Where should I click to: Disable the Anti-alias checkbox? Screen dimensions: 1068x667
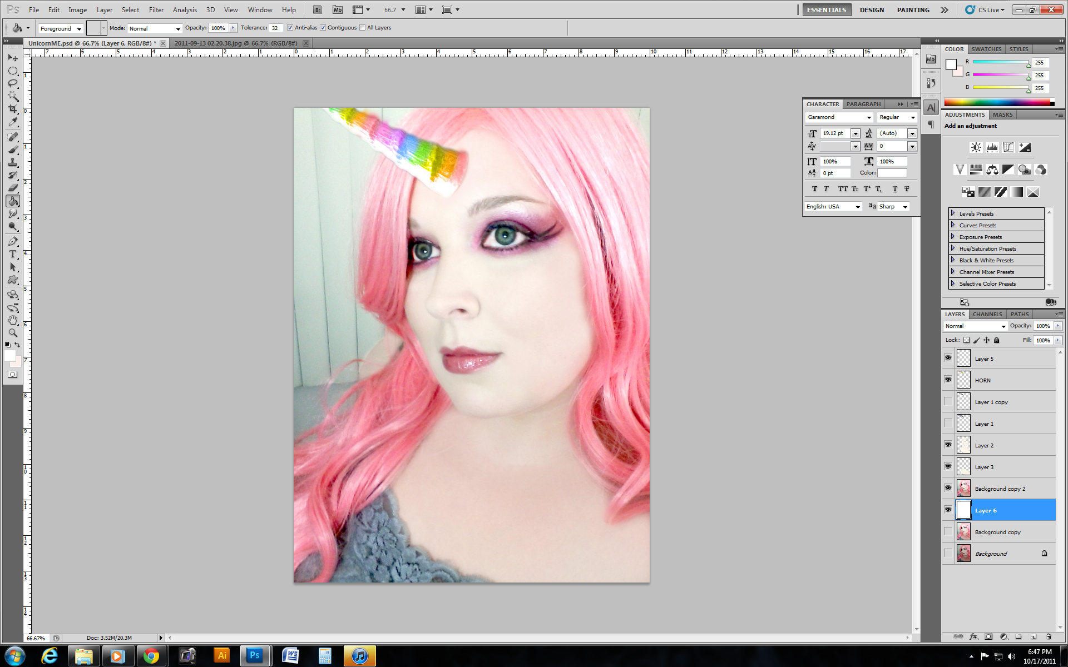pyautogui.click(x=290, y=28)
